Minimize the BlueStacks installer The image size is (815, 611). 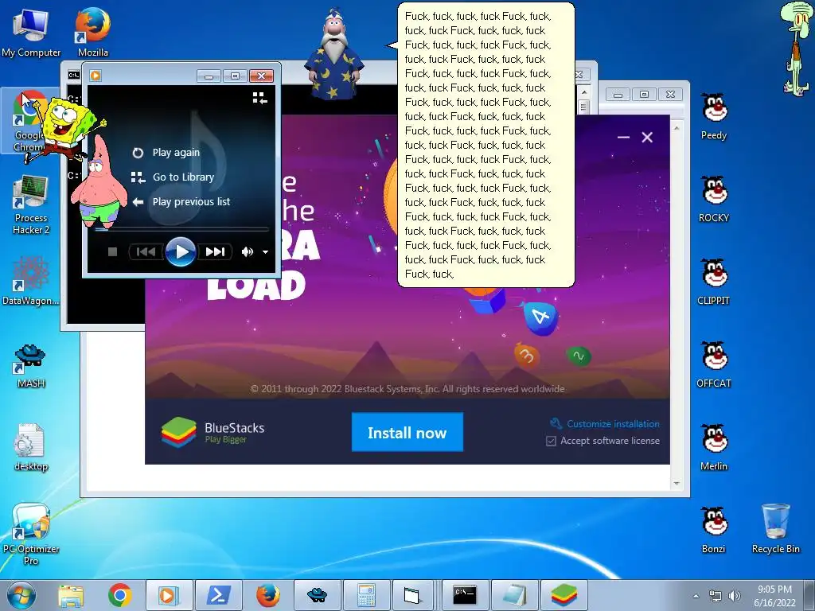(623, 137)
